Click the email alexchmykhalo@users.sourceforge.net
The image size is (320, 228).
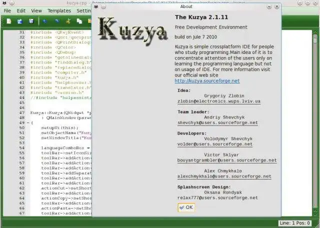coord(224,176)
